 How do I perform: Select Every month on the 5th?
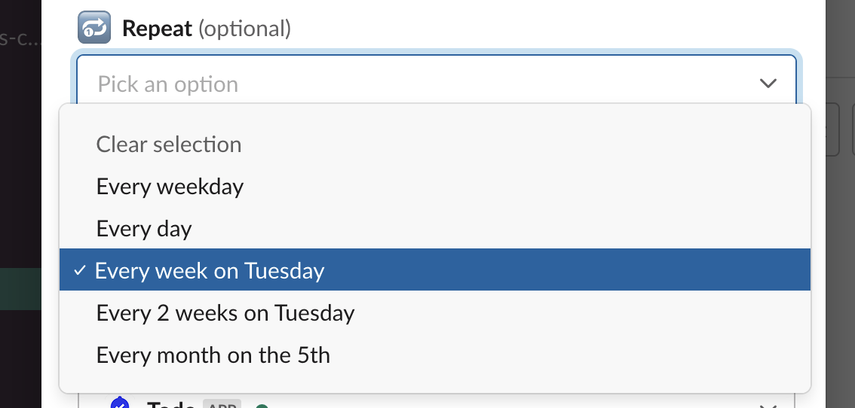[x=213, y=355]
